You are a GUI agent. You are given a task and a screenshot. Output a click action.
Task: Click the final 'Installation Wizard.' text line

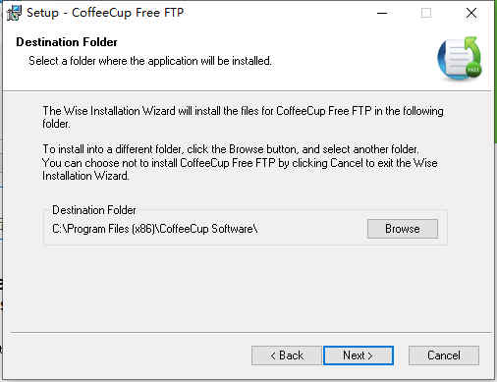[x=85, y=176]
